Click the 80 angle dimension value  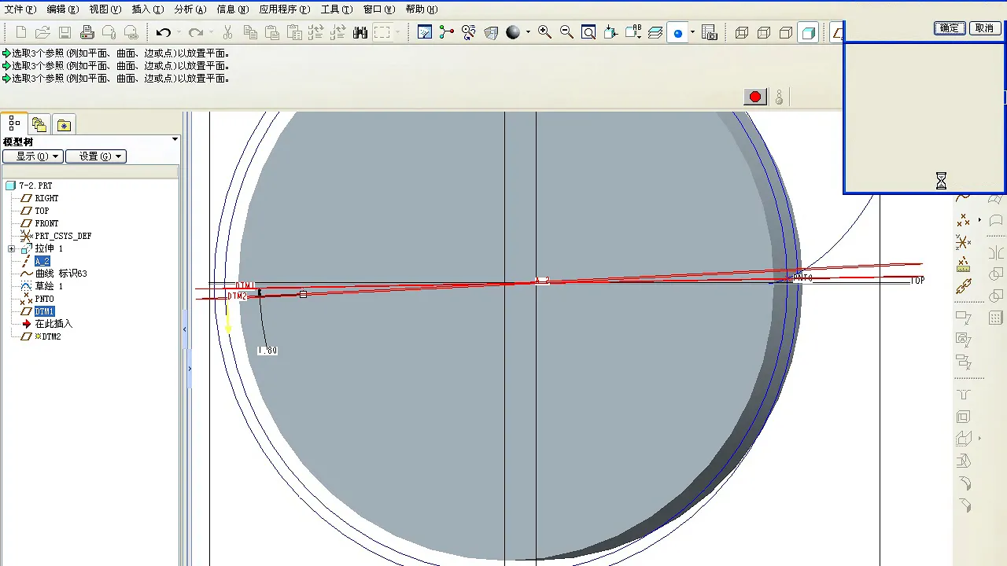click(x=267, y=351)
